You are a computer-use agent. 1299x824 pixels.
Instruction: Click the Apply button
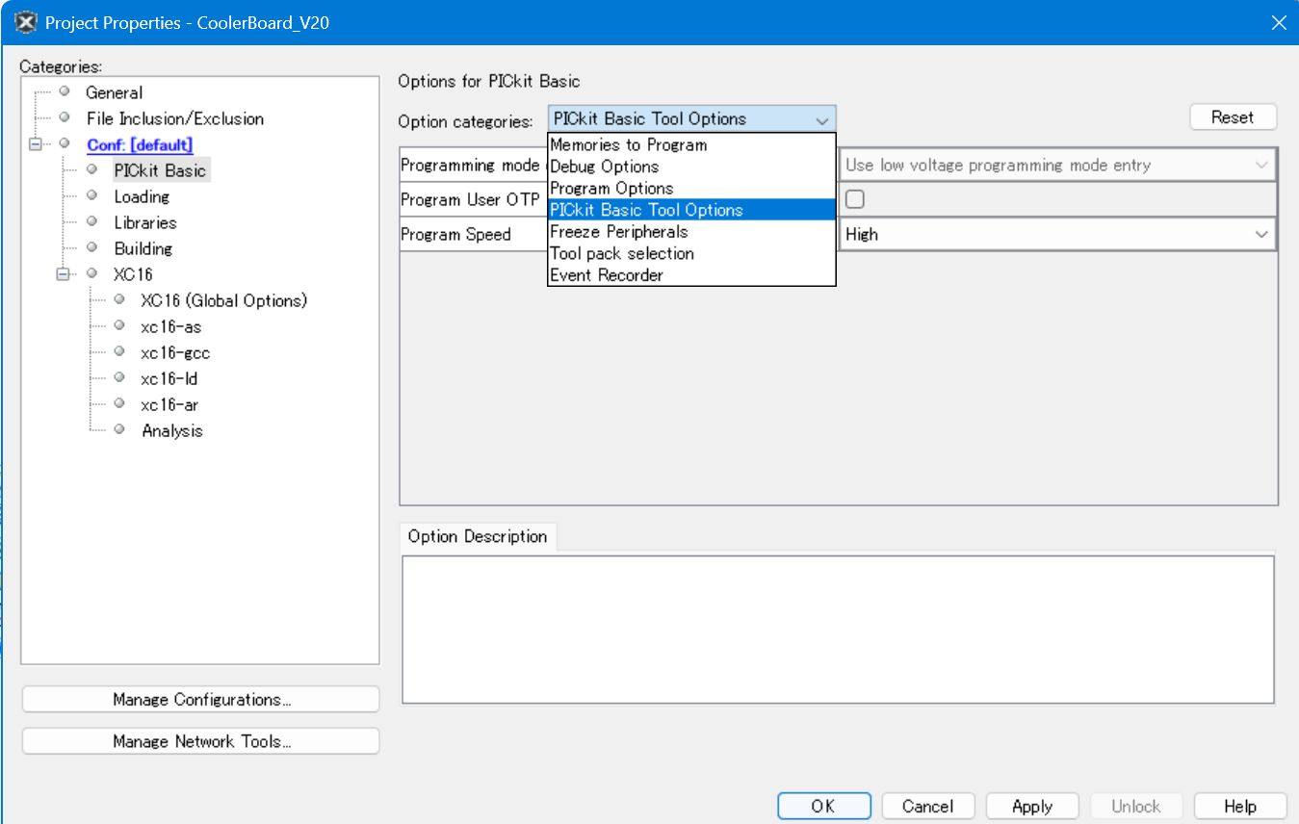tap(1032, 807)
